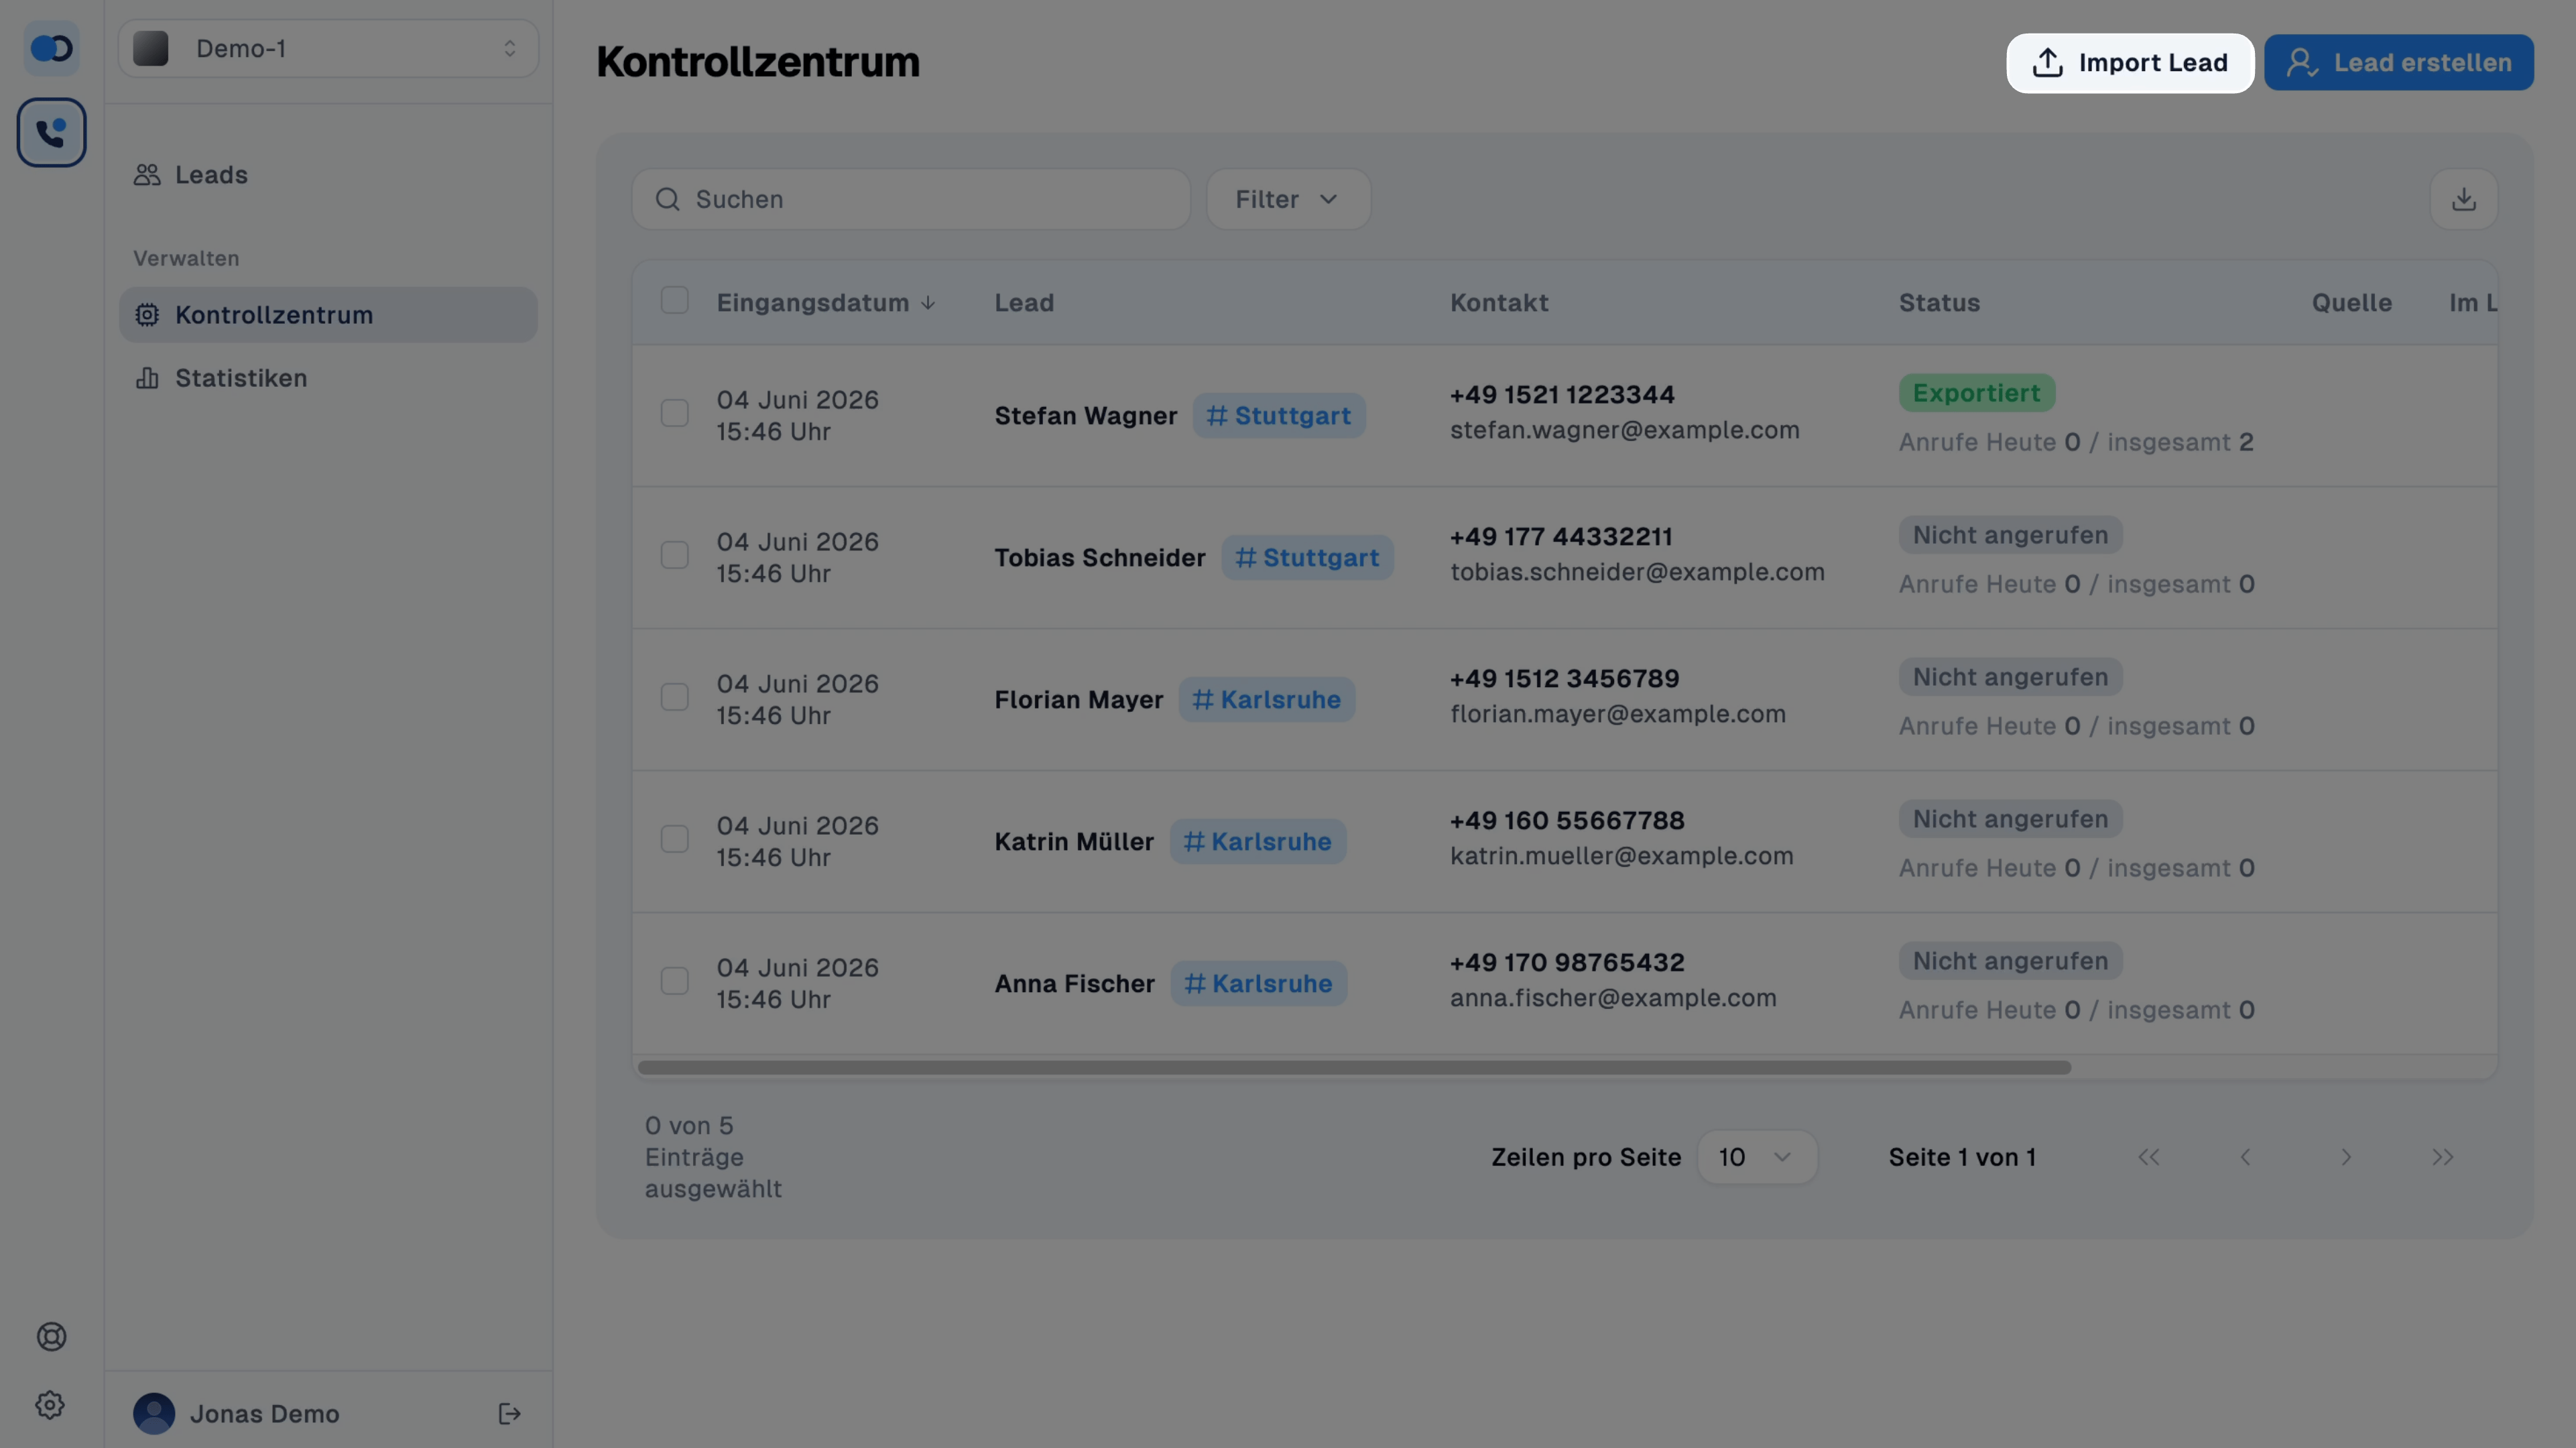Click email tobias.schneider@example.com
Image resolution: width=2576 pixels, height=1448 pixels.
click(x=1637, y=572)
